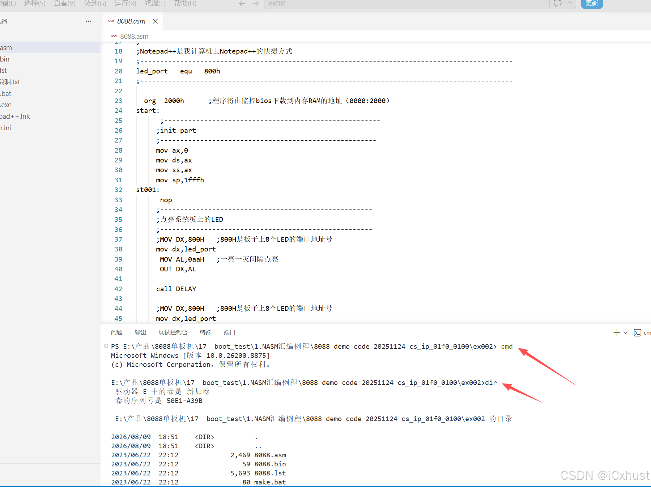Close the 8088.asm editor tab
Image resolution: width=651 pixels, height=487 pixels.
(x=155, y=21)
